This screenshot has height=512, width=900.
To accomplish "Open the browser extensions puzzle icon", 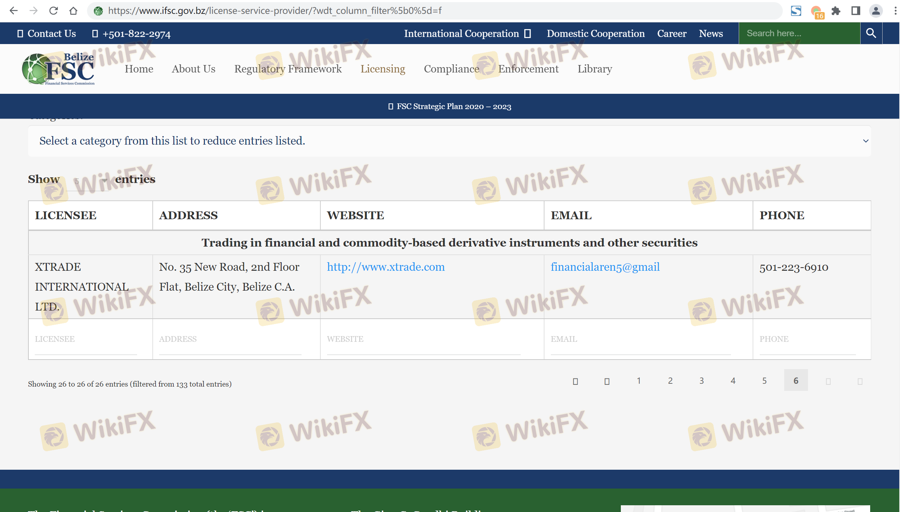I will 836,11.
